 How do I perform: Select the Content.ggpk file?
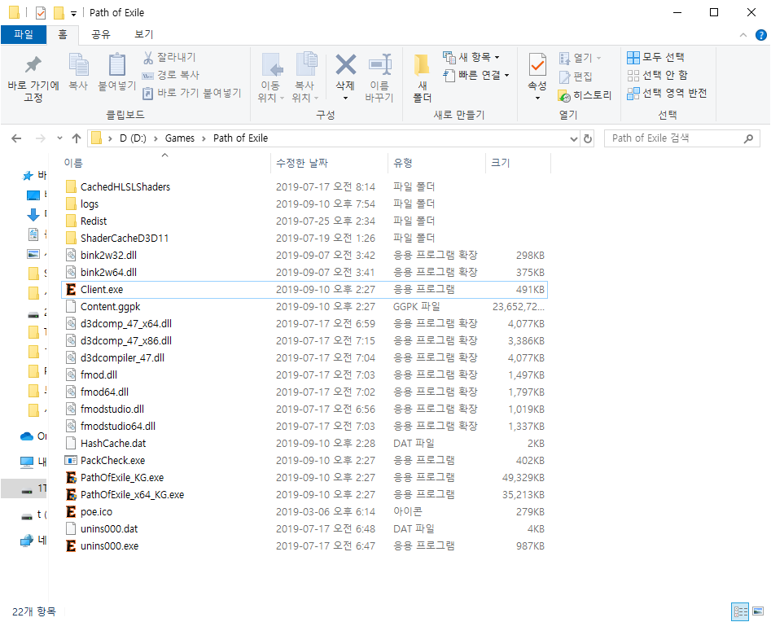point(304,307)
